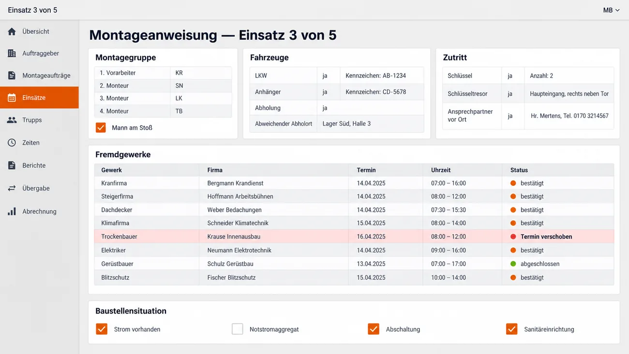Click the document icon beside Berichte
Viewport: 629px width, 354px height.
(x=12, y=165)
